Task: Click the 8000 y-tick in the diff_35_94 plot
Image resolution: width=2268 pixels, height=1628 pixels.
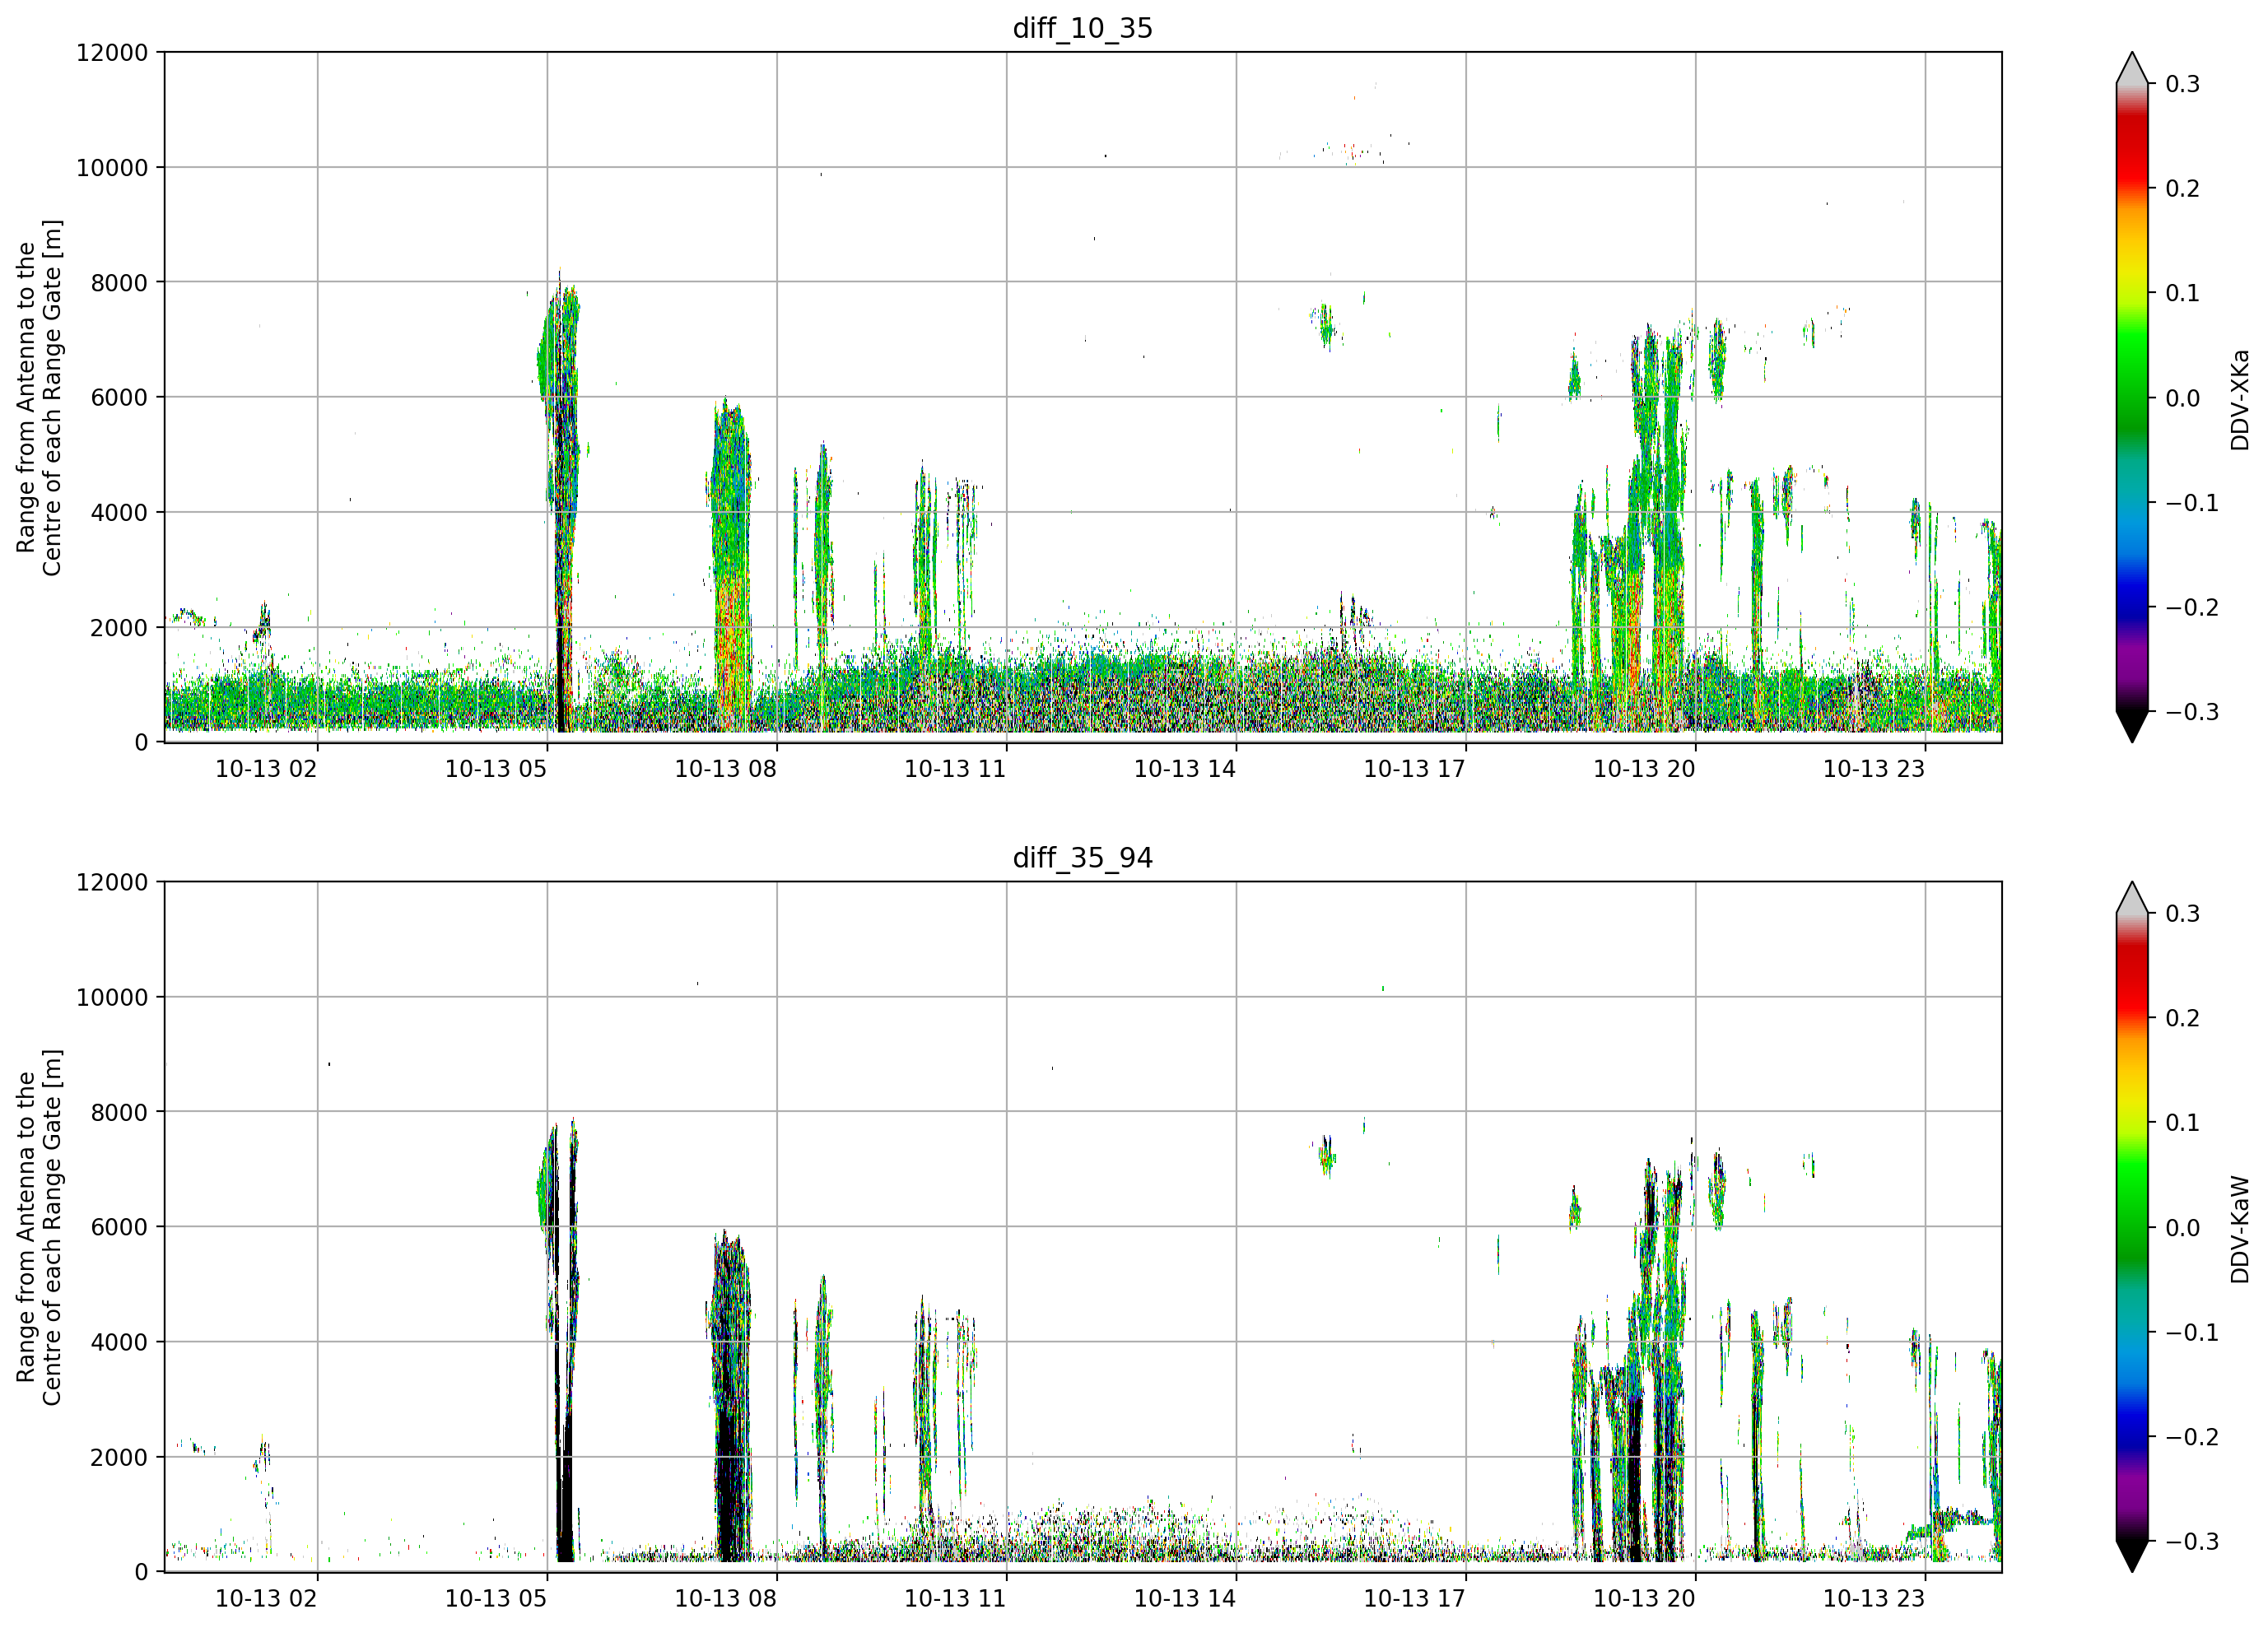Action: point(119,1112)
